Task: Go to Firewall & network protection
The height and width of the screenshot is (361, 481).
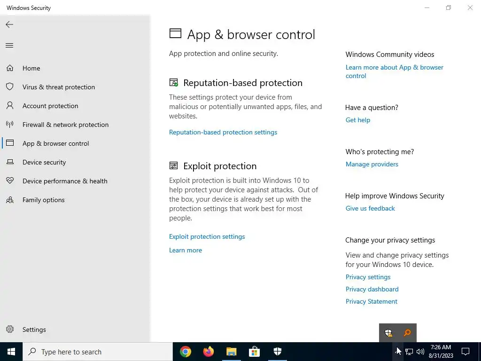Action: [x=65, y=124]
